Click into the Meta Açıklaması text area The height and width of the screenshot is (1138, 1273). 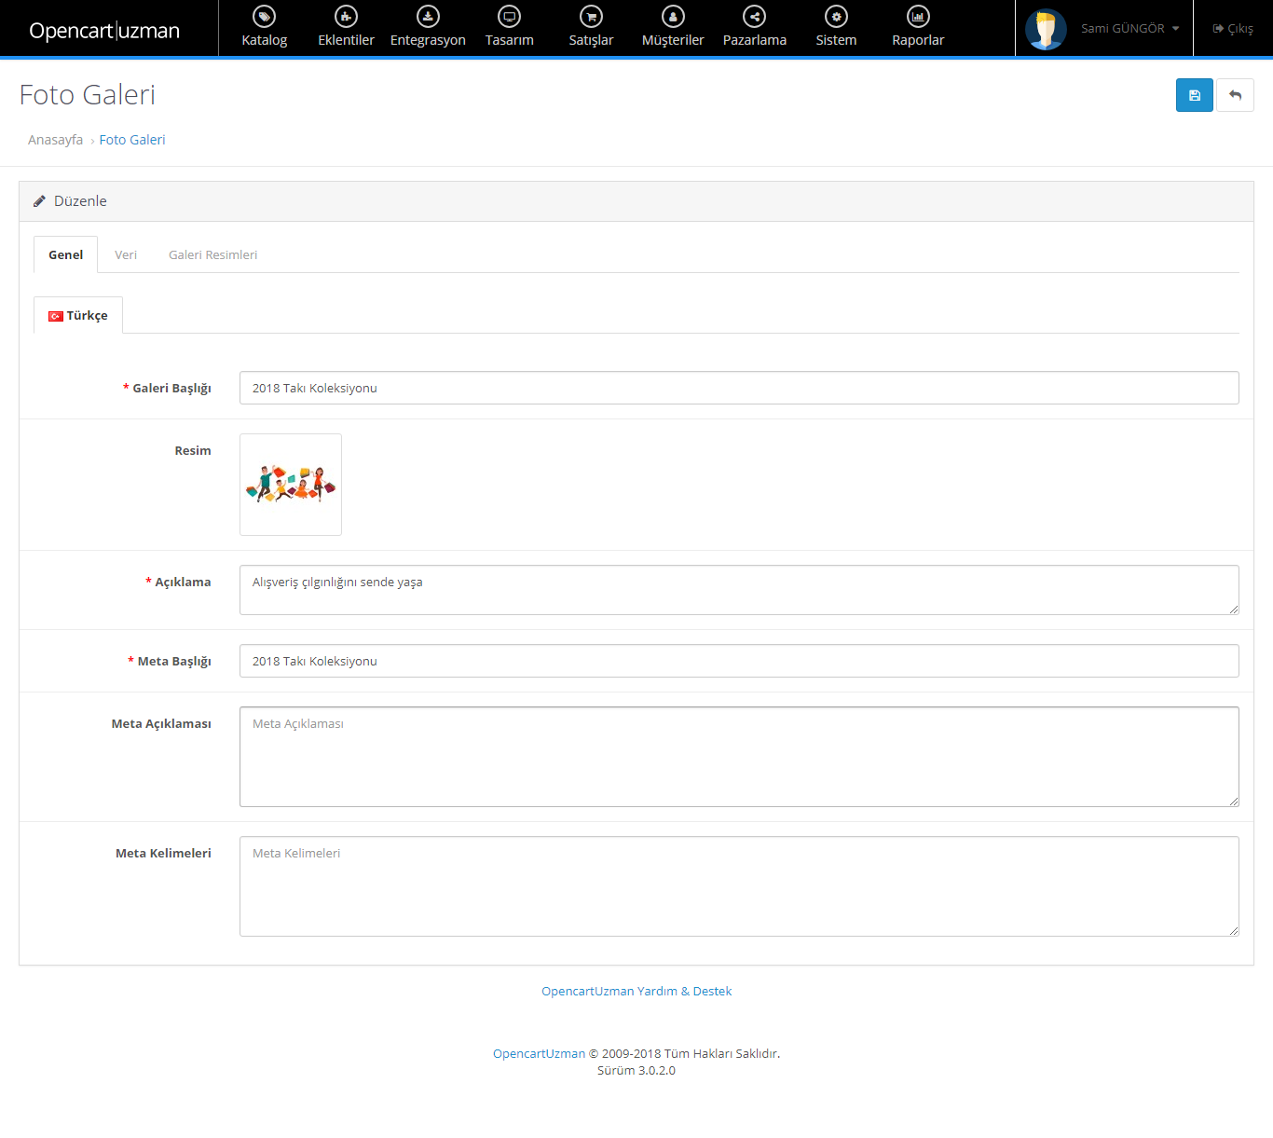[738, 756]
